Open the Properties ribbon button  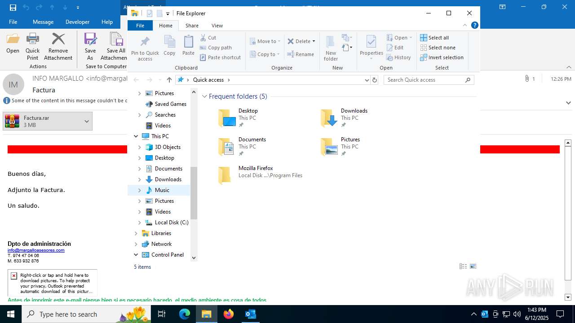(371, 47)
